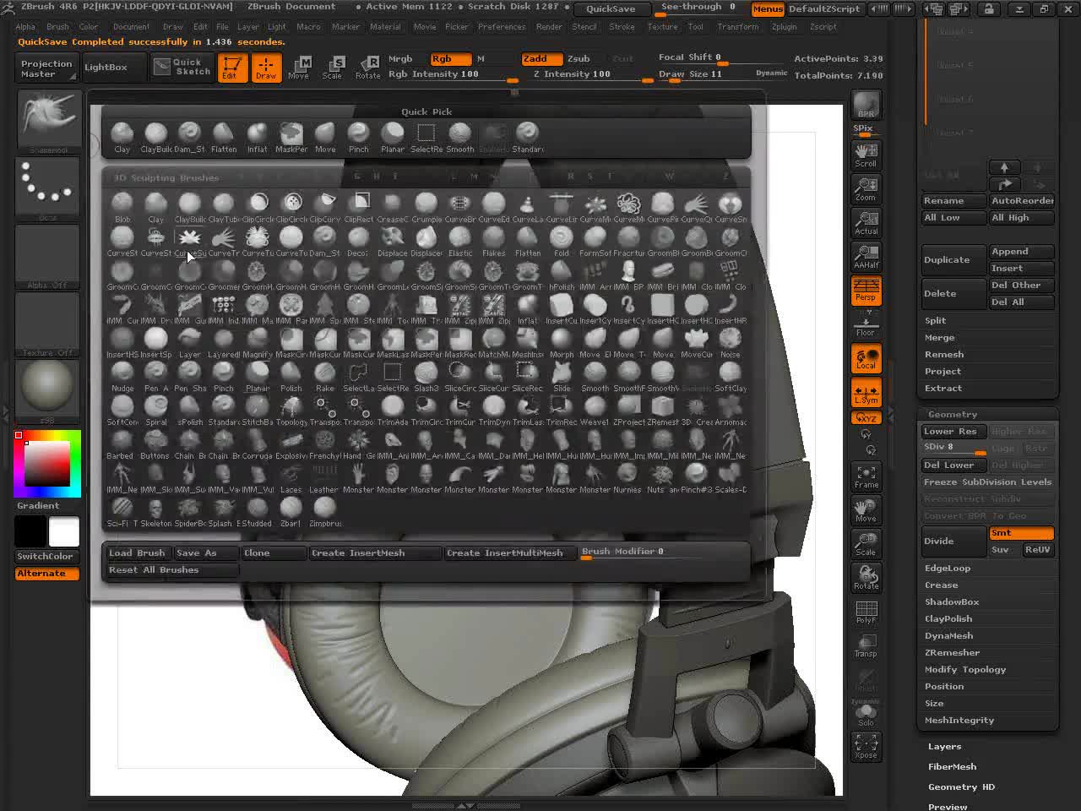The width and height of the screenshot is (1081, 811).
Task: Toggle Persp perspective mode
Action: coord(866,290)
